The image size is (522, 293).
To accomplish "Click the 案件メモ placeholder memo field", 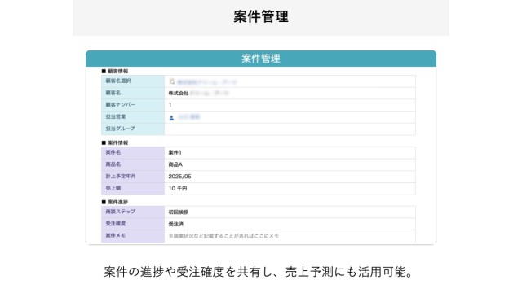I will (290, 236).
